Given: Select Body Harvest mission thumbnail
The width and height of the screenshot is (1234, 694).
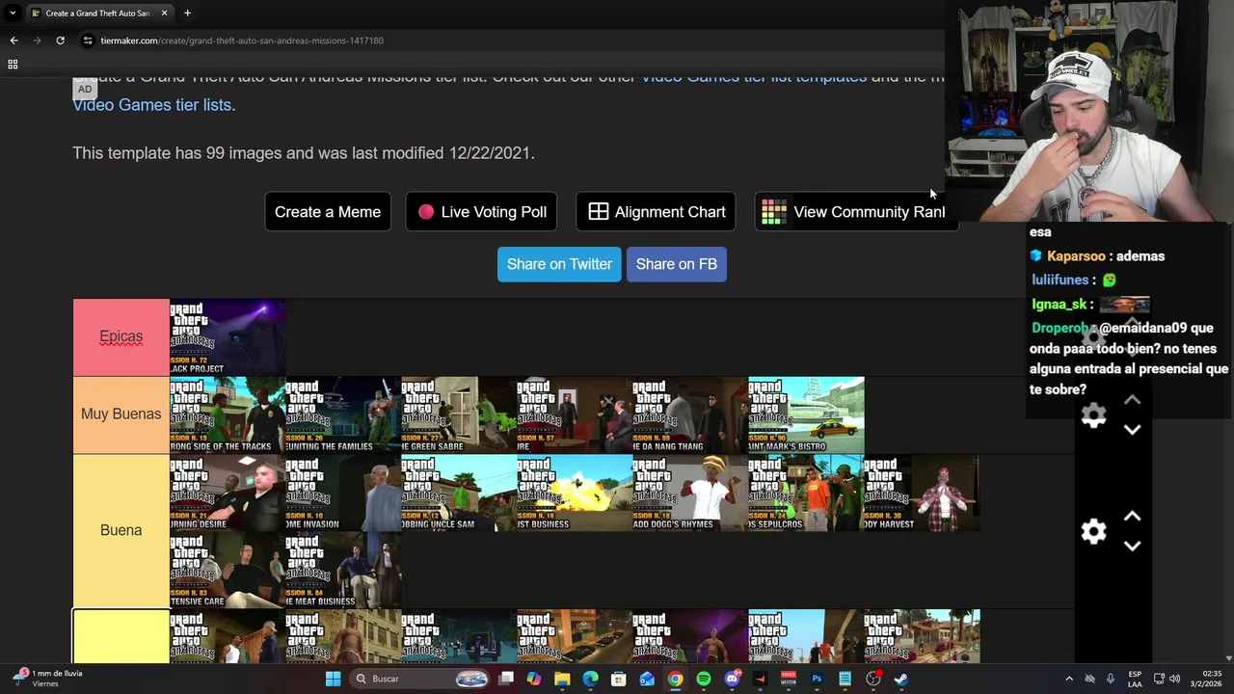Looking at the screenshot, I should point(922,493).
